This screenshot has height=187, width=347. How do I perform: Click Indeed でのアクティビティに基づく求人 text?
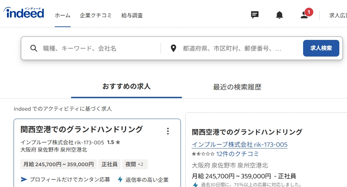pyautogui.click(x=63, y=109)
